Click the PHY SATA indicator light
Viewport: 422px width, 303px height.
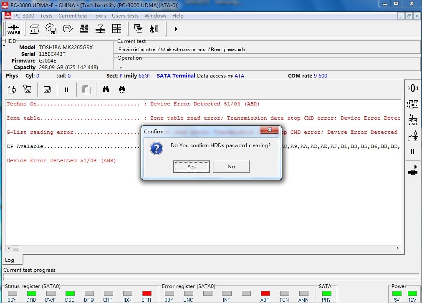327,293
